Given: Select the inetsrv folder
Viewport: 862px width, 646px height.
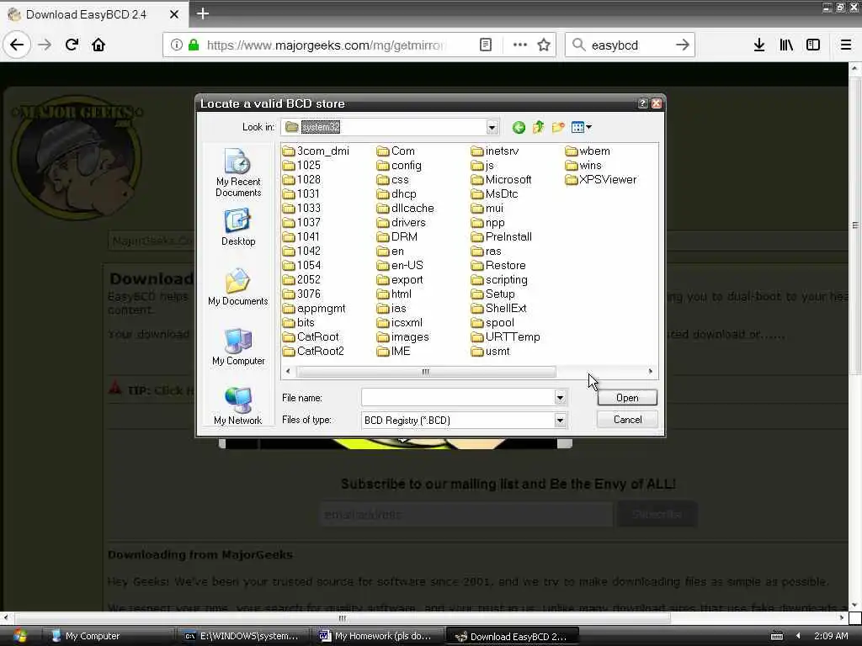Looking at the screenshot, I should 495,151.
